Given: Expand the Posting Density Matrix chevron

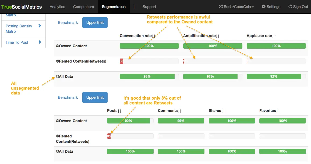Looking at the screenshot, I should [x=40, y=26].
